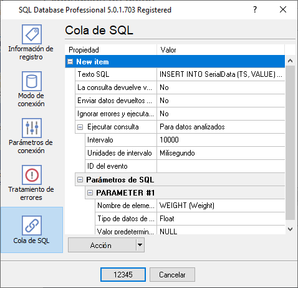Click the Valor column header
The width and height of the screenshot is (298, 288).
[221, 50]
